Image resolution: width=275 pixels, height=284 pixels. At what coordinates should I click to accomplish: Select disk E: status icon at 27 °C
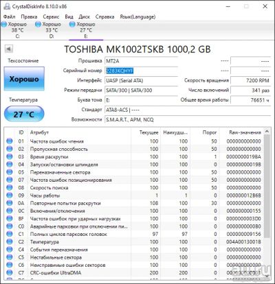coord(72,24)
